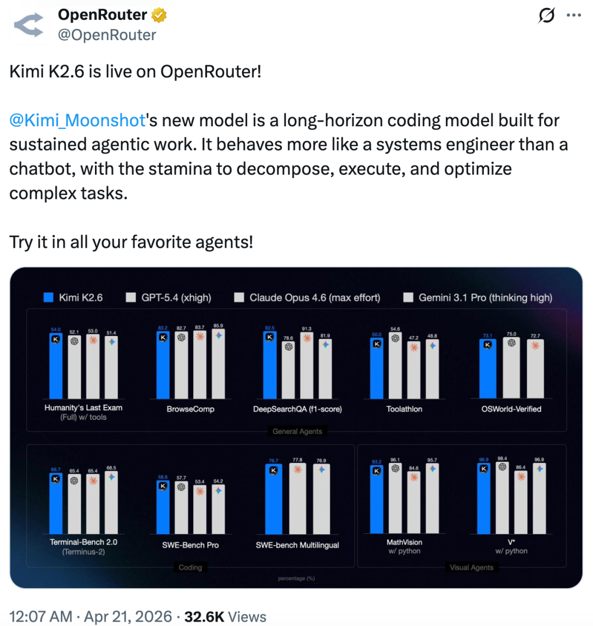This screenshot has width=593, height=626.
Task: Click the tweet timestamp 12:07 AM
Action: tap(41, 617)
